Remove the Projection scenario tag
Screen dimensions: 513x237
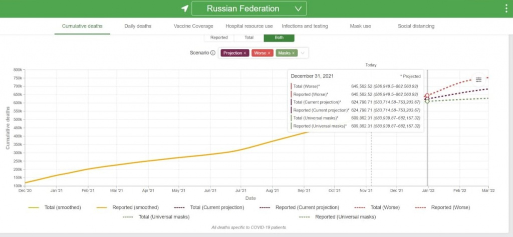pyautogui.click(x=245, y=53)
